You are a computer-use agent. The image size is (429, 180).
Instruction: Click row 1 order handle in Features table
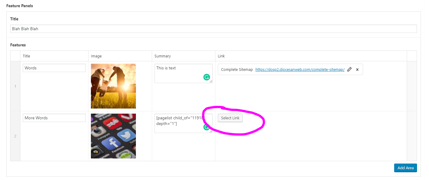tap(15, 86)
